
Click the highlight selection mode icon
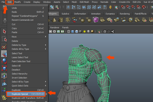116,7
